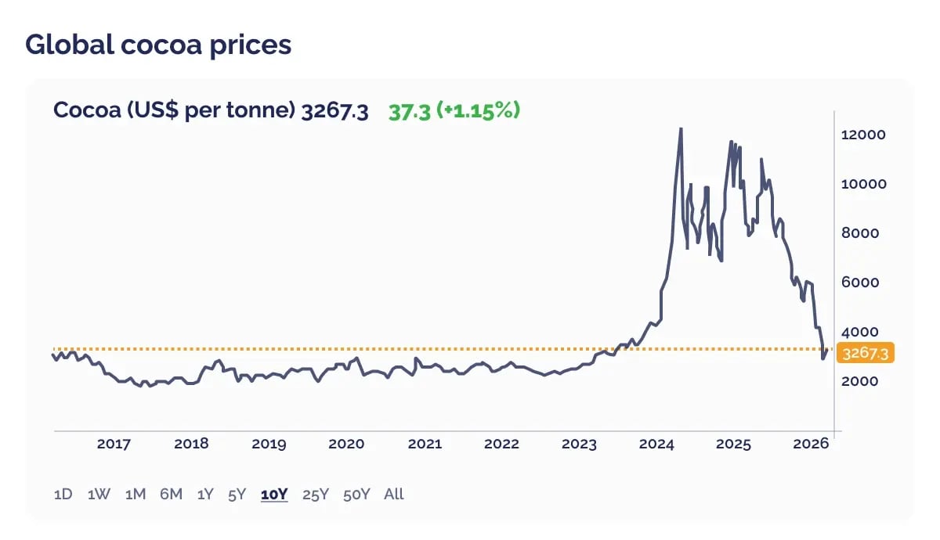The image size is (940, 540).
Task: Click the 12000 y-axis label
Action: click(x=863, y=135)
